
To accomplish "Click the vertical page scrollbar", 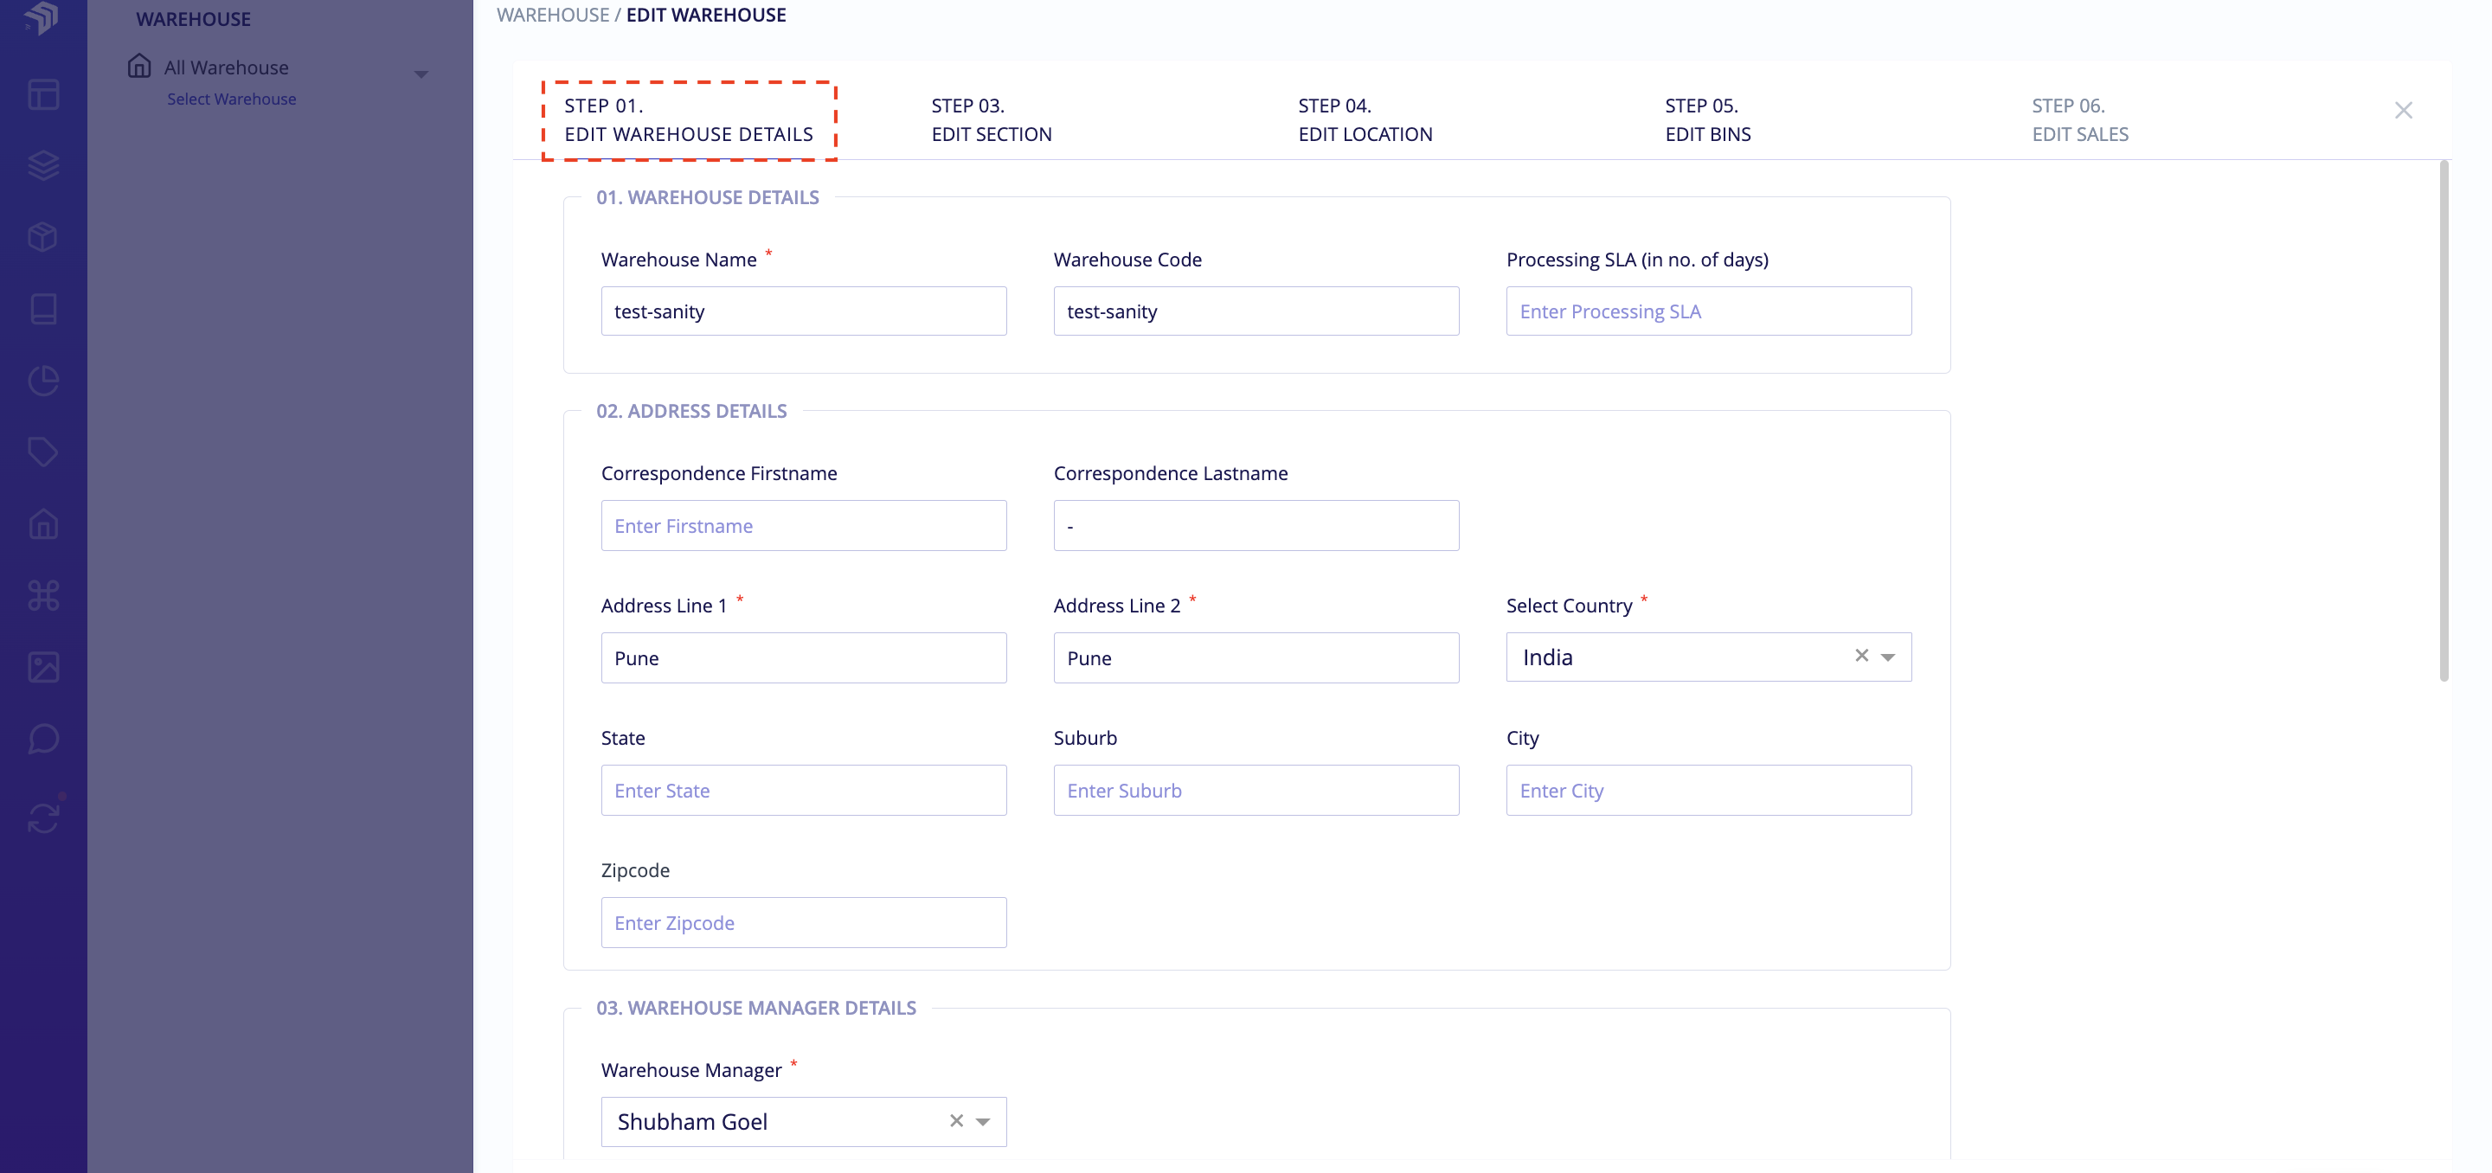I will click(2444, 420).
